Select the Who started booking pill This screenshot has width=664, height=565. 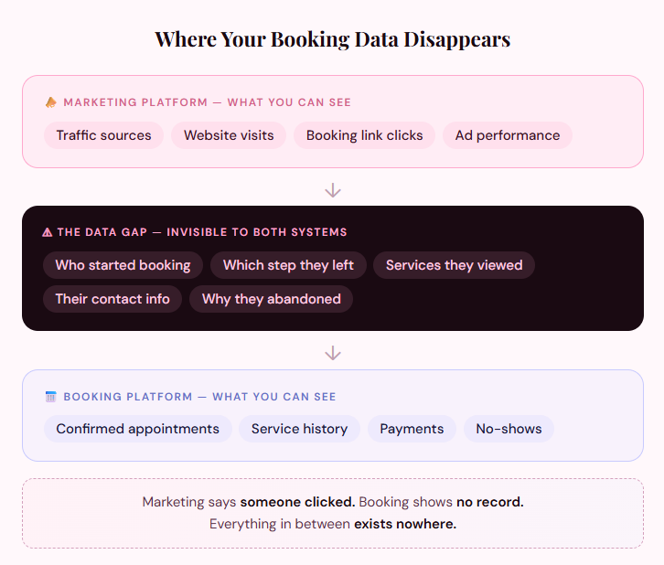[123, 265]
